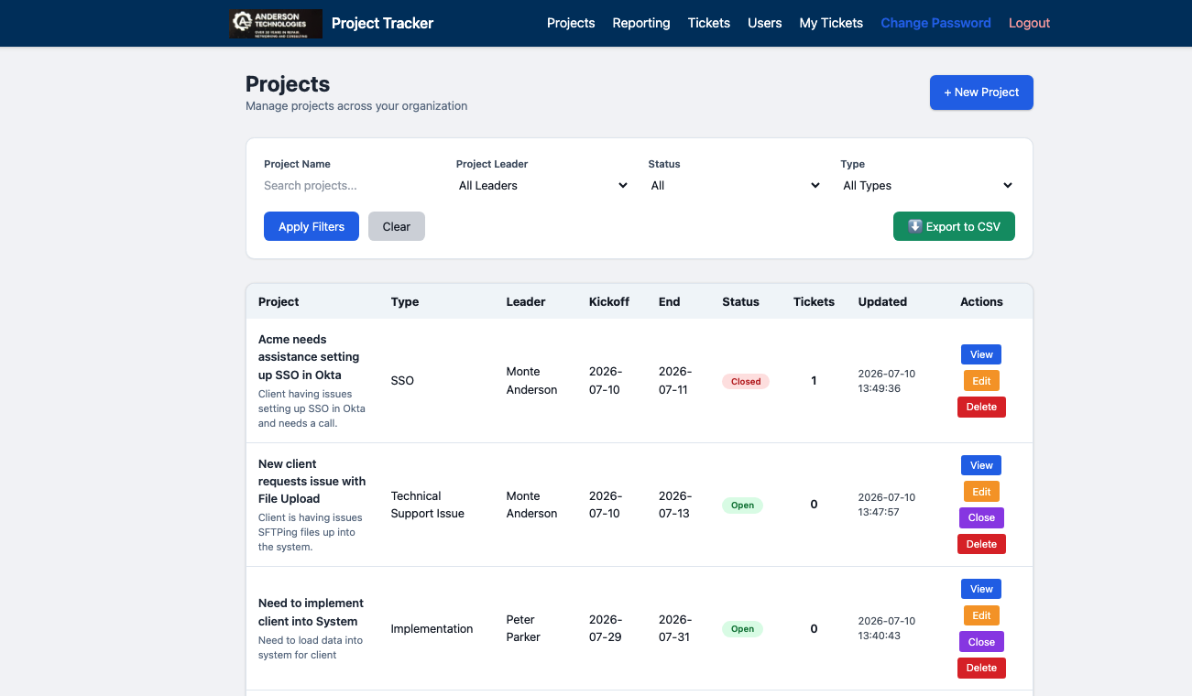Delete the File Upload project
Screen dimensions: 1192x696
coord(981,544)
